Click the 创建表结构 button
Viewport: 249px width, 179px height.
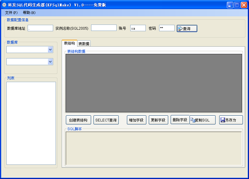pyautogui.click(x=78, y=120)
